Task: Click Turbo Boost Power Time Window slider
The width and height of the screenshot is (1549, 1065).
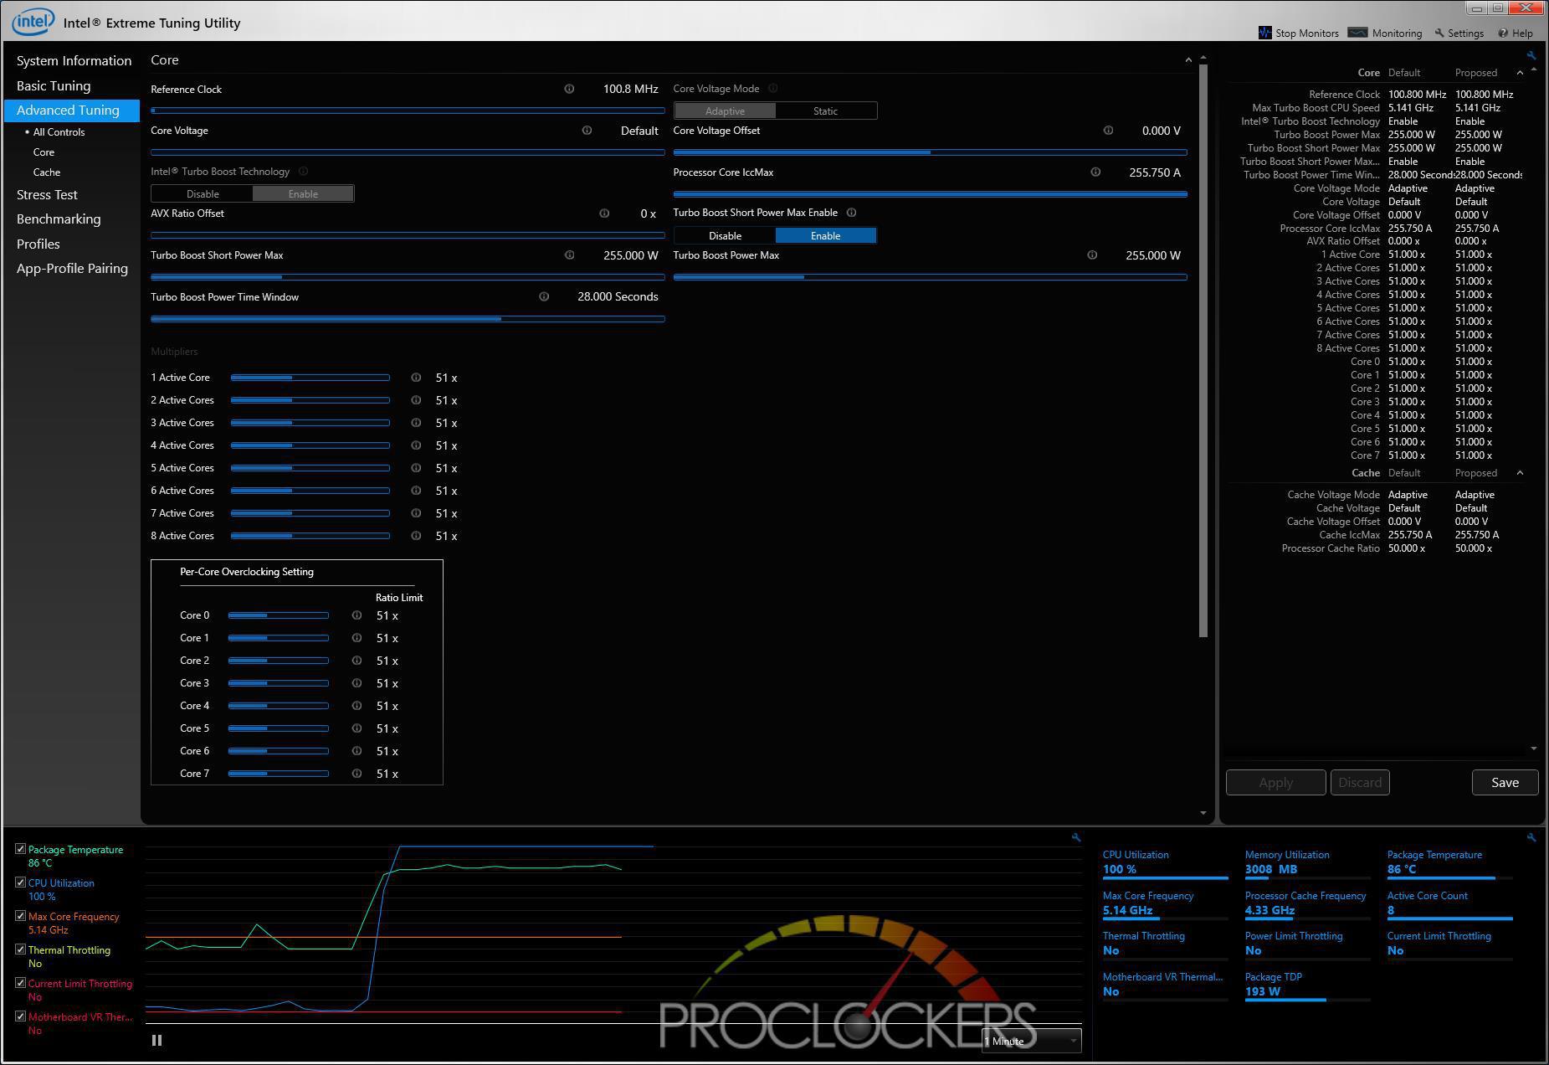Action: click(x=408, y=319)
